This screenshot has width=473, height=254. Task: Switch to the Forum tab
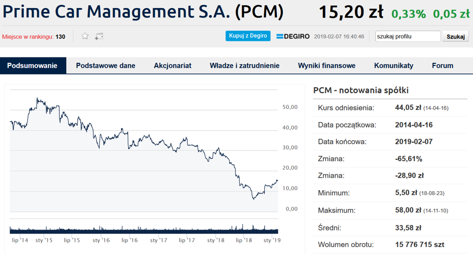[442, 65]
